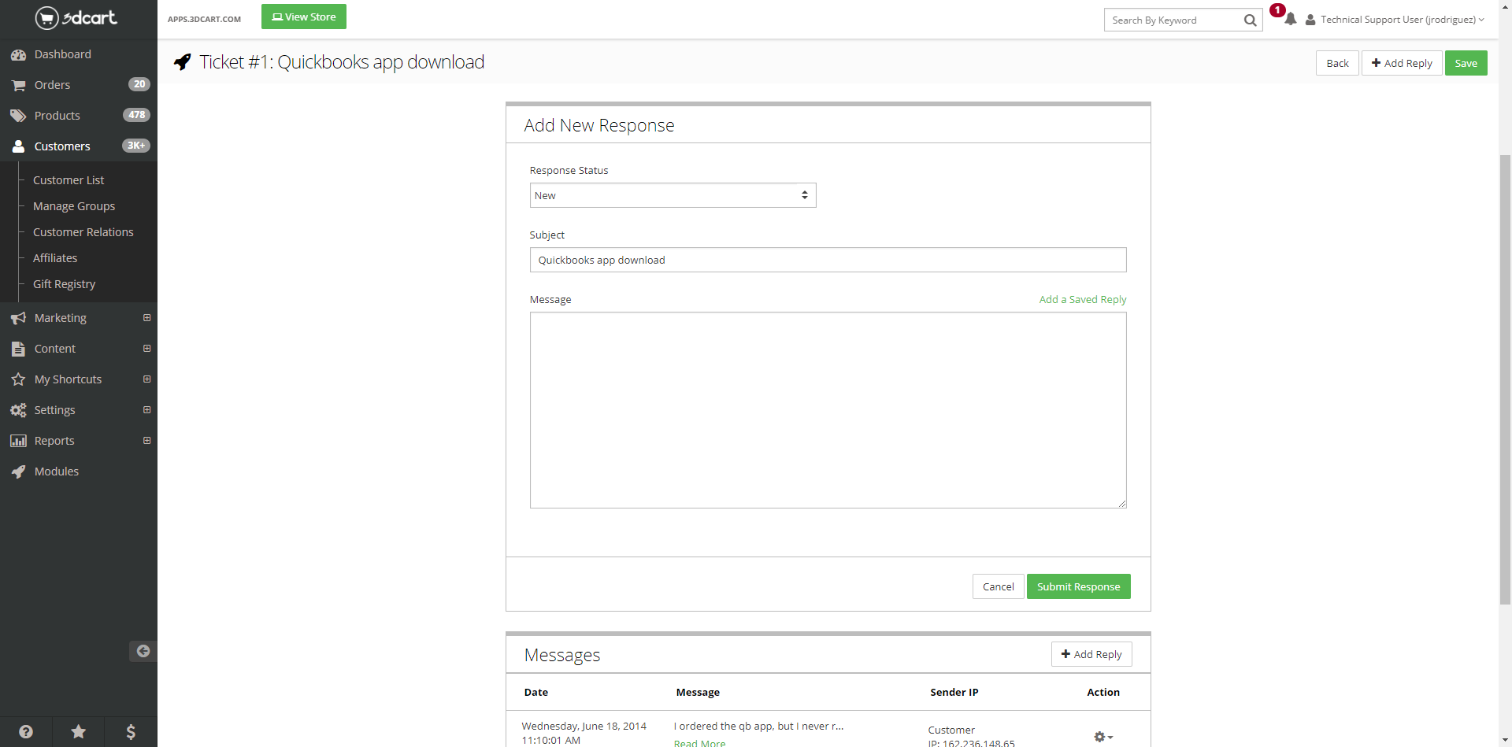Collapse sidebar with the arrow icon
Viewport: 1512px width, 747px height.
143,651
